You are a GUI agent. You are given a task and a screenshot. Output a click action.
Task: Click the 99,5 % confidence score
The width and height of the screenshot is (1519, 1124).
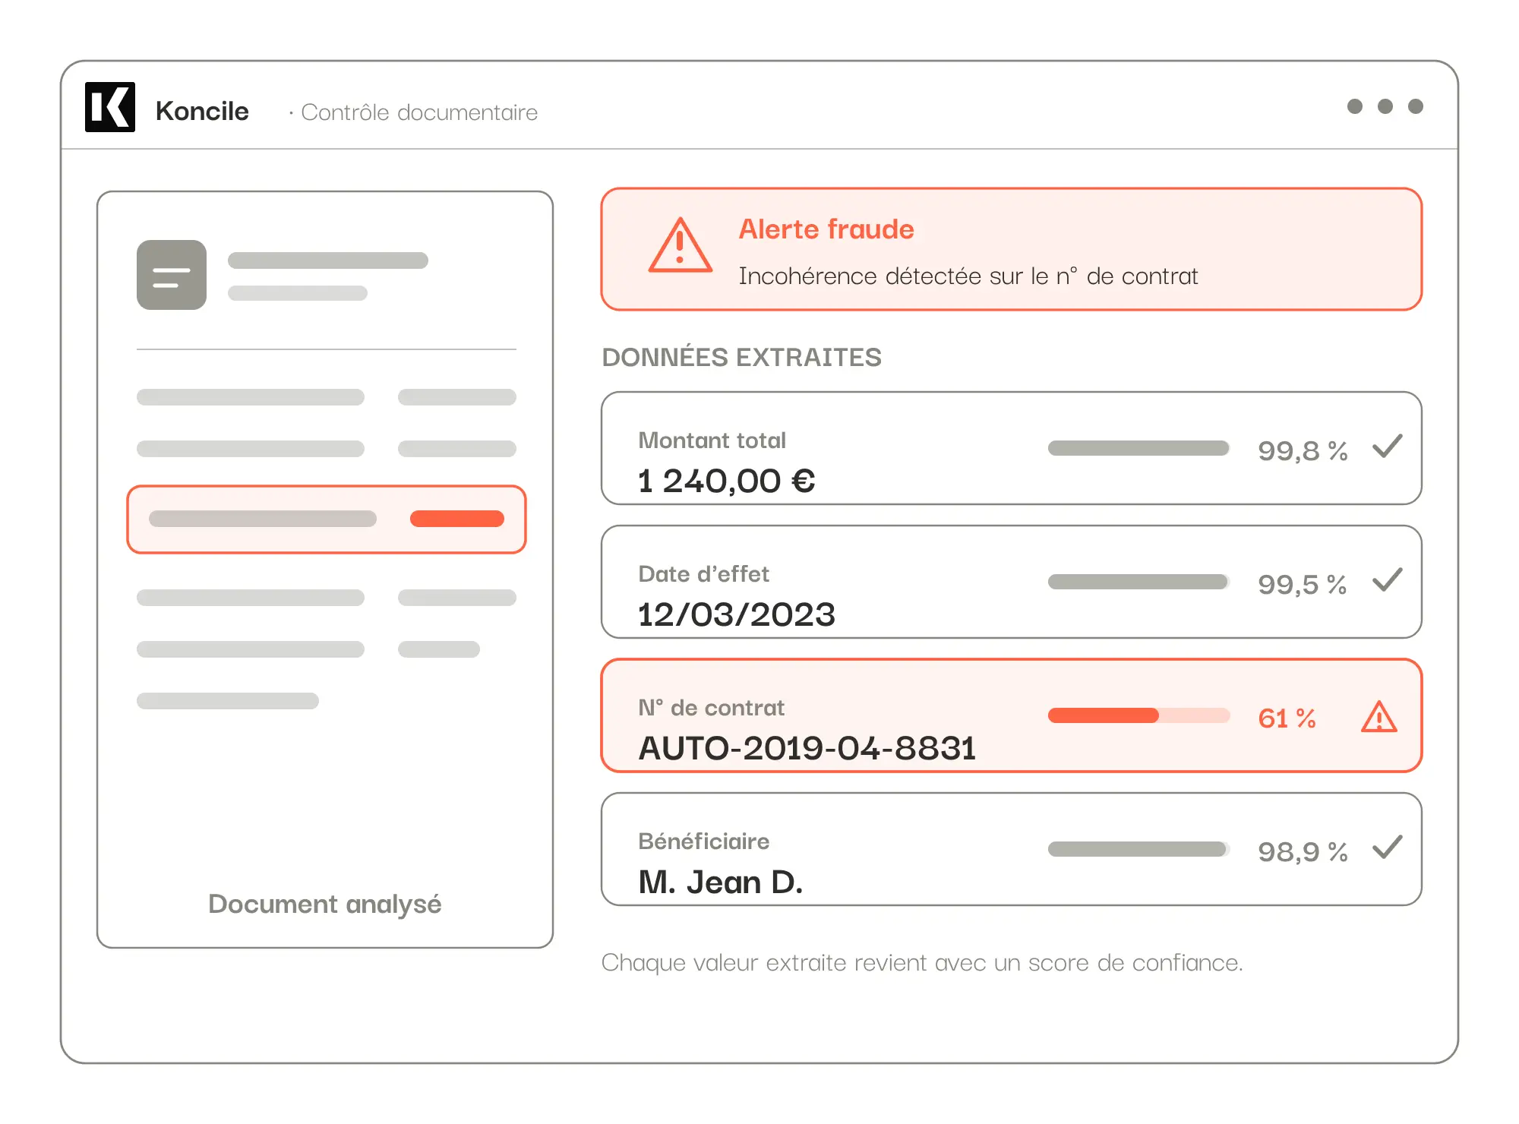click(1302, 584)
